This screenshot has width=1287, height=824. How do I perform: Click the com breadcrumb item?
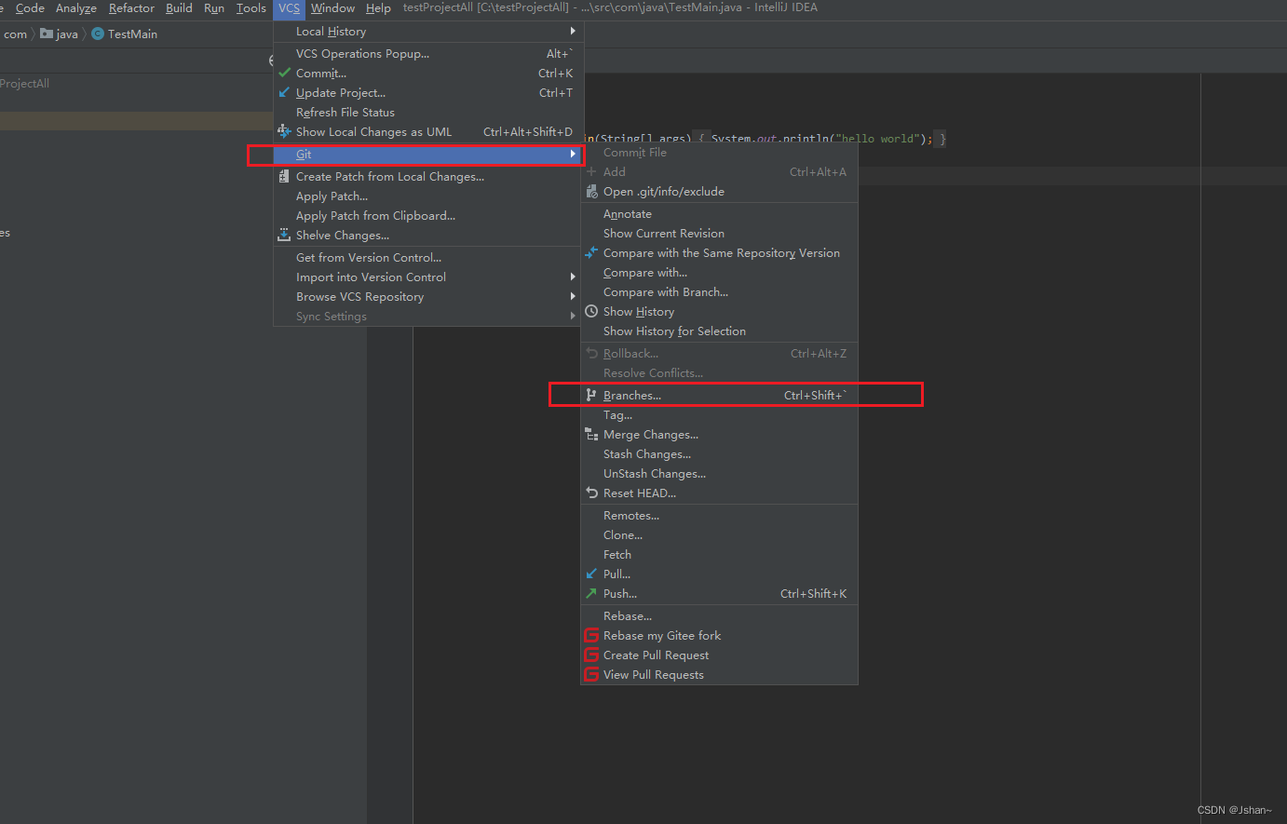tap(16, 34)
